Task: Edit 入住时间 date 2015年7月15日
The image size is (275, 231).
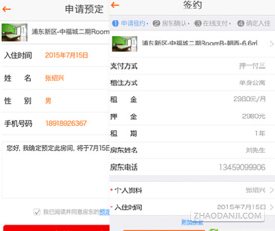Action: point(67,55)
